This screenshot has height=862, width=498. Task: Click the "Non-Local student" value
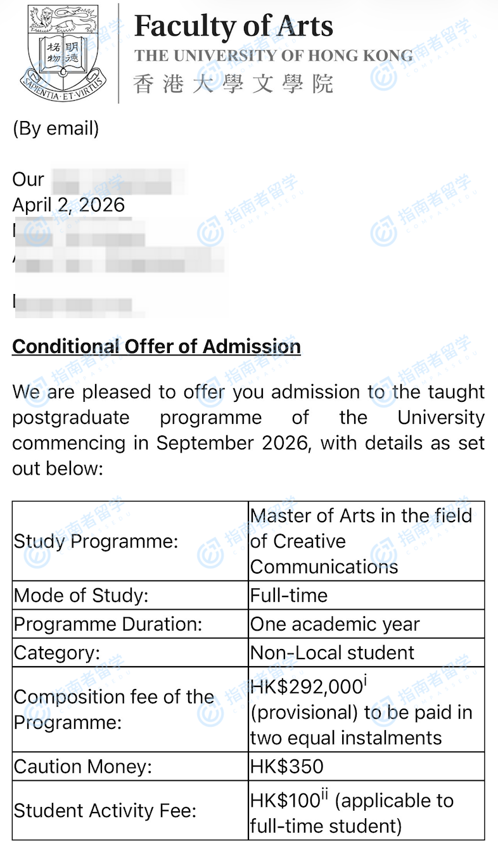pos(332,653)
